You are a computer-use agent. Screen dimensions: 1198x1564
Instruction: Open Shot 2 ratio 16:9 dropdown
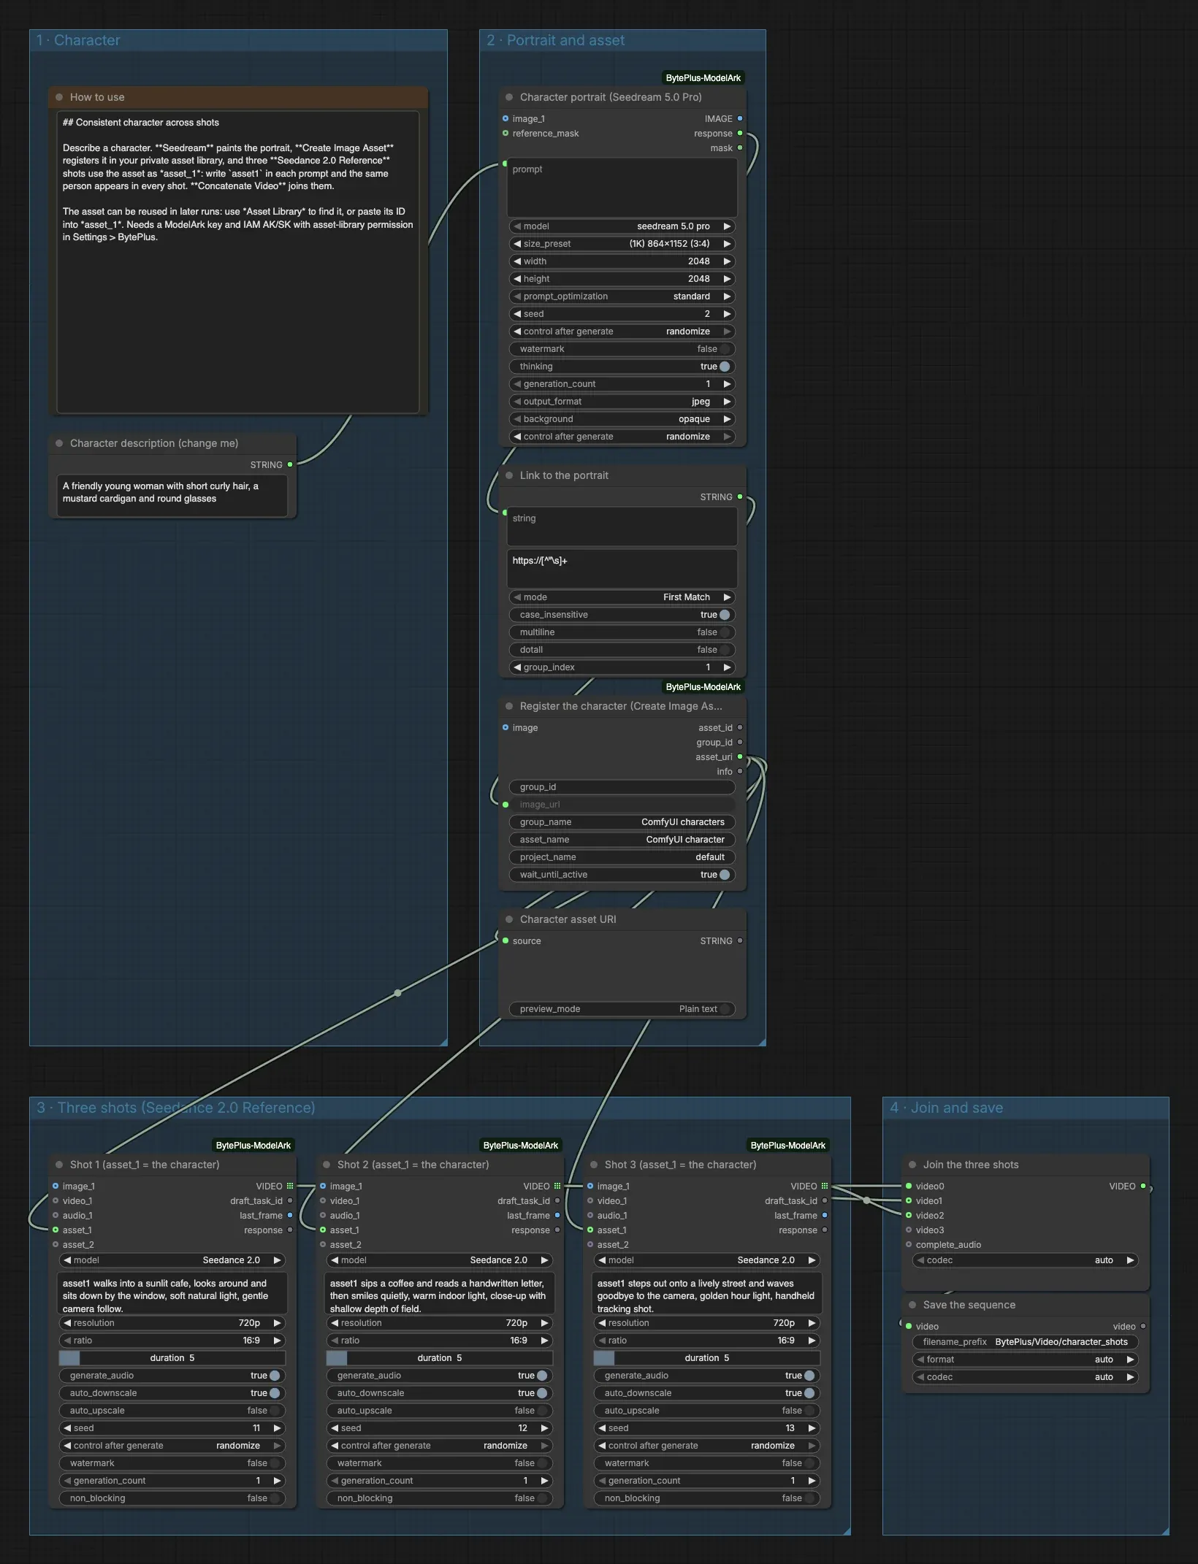[440, 1341]
